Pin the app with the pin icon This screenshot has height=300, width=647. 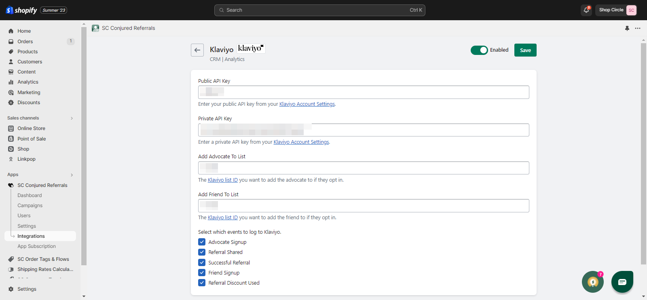pyautogui.click(x=627, y=28)
